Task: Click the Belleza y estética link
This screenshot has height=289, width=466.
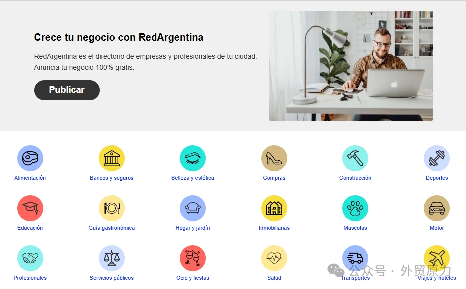Action: (193, 178)
